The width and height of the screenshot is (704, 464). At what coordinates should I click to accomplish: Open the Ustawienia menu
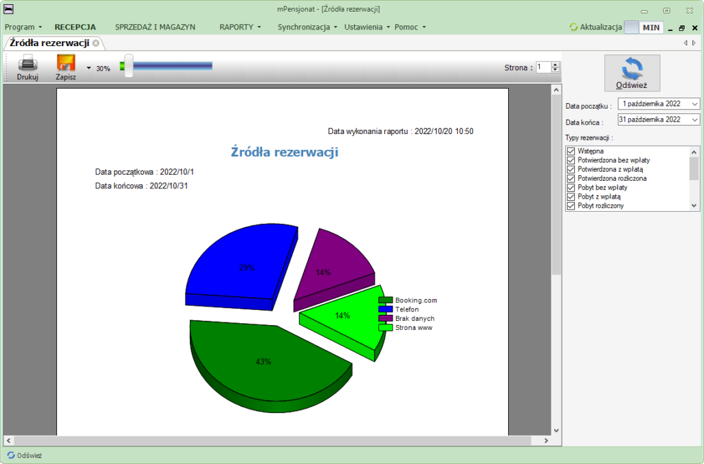[x=367, y=27]
